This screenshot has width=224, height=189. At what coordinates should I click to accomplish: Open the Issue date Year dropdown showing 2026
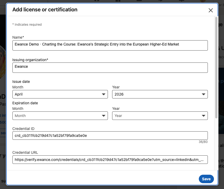(x=160, y=94)
